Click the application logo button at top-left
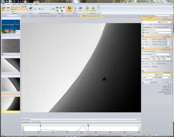The image size is (174, 137). click(x=3, y=2)
